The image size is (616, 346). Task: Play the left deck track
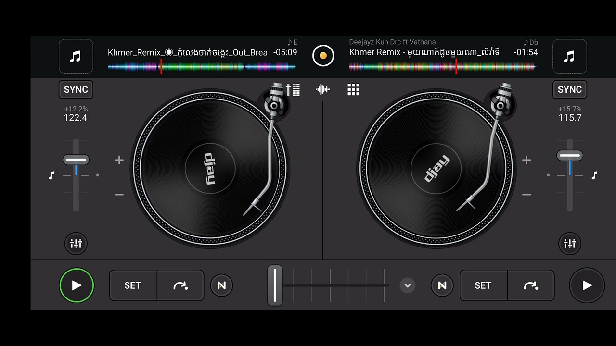pyautogui.click(x=77, y=285)
